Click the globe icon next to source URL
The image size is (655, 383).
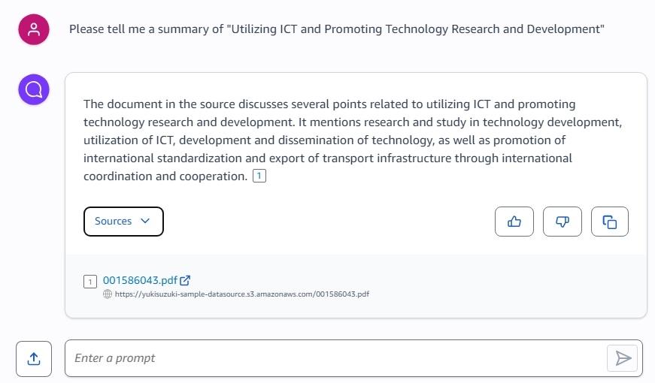(x=108, y=294)
